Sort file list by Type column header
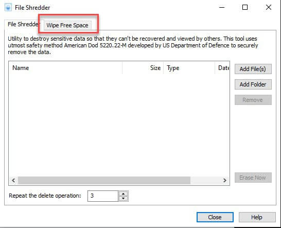 (189, 68)
